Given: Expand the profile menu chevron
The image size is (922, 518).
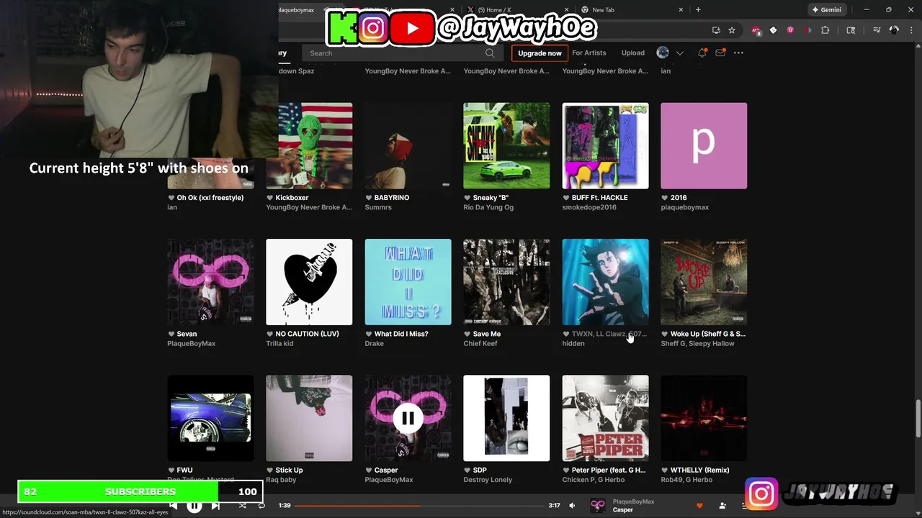Looking at the screenshot, I should 679,53.
